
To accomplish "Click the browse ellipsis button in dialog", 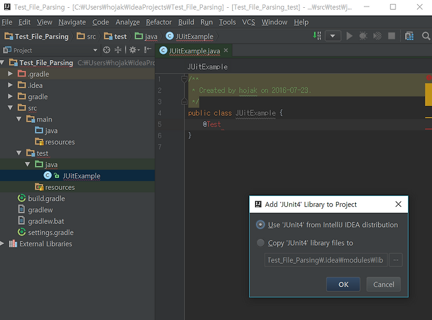I will [395, 260].
